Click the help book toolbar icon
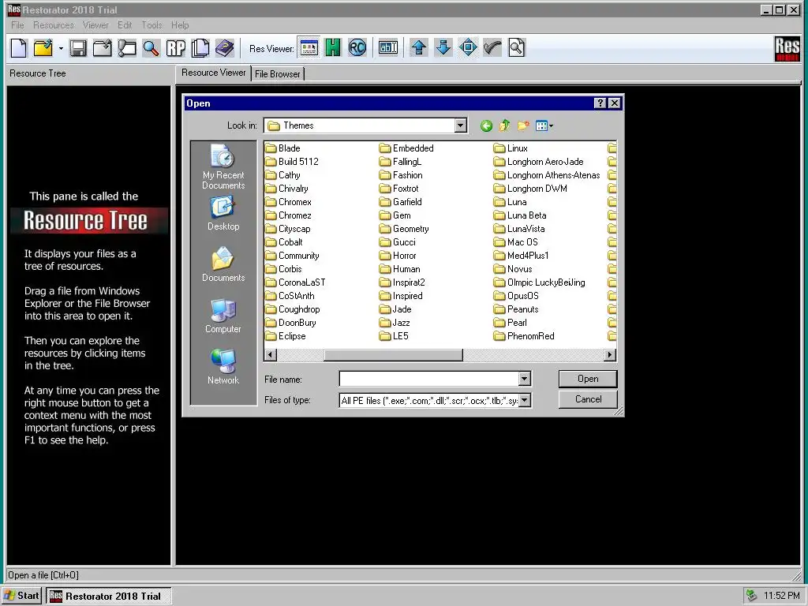This screenshot has height=606, width=808. tap(225, 48)
